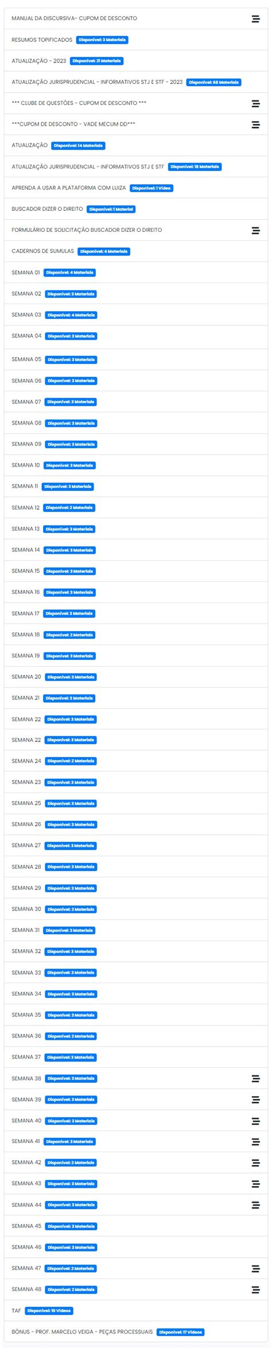Select Semana 30 row

pyautogui.click(x=136, y=909)
